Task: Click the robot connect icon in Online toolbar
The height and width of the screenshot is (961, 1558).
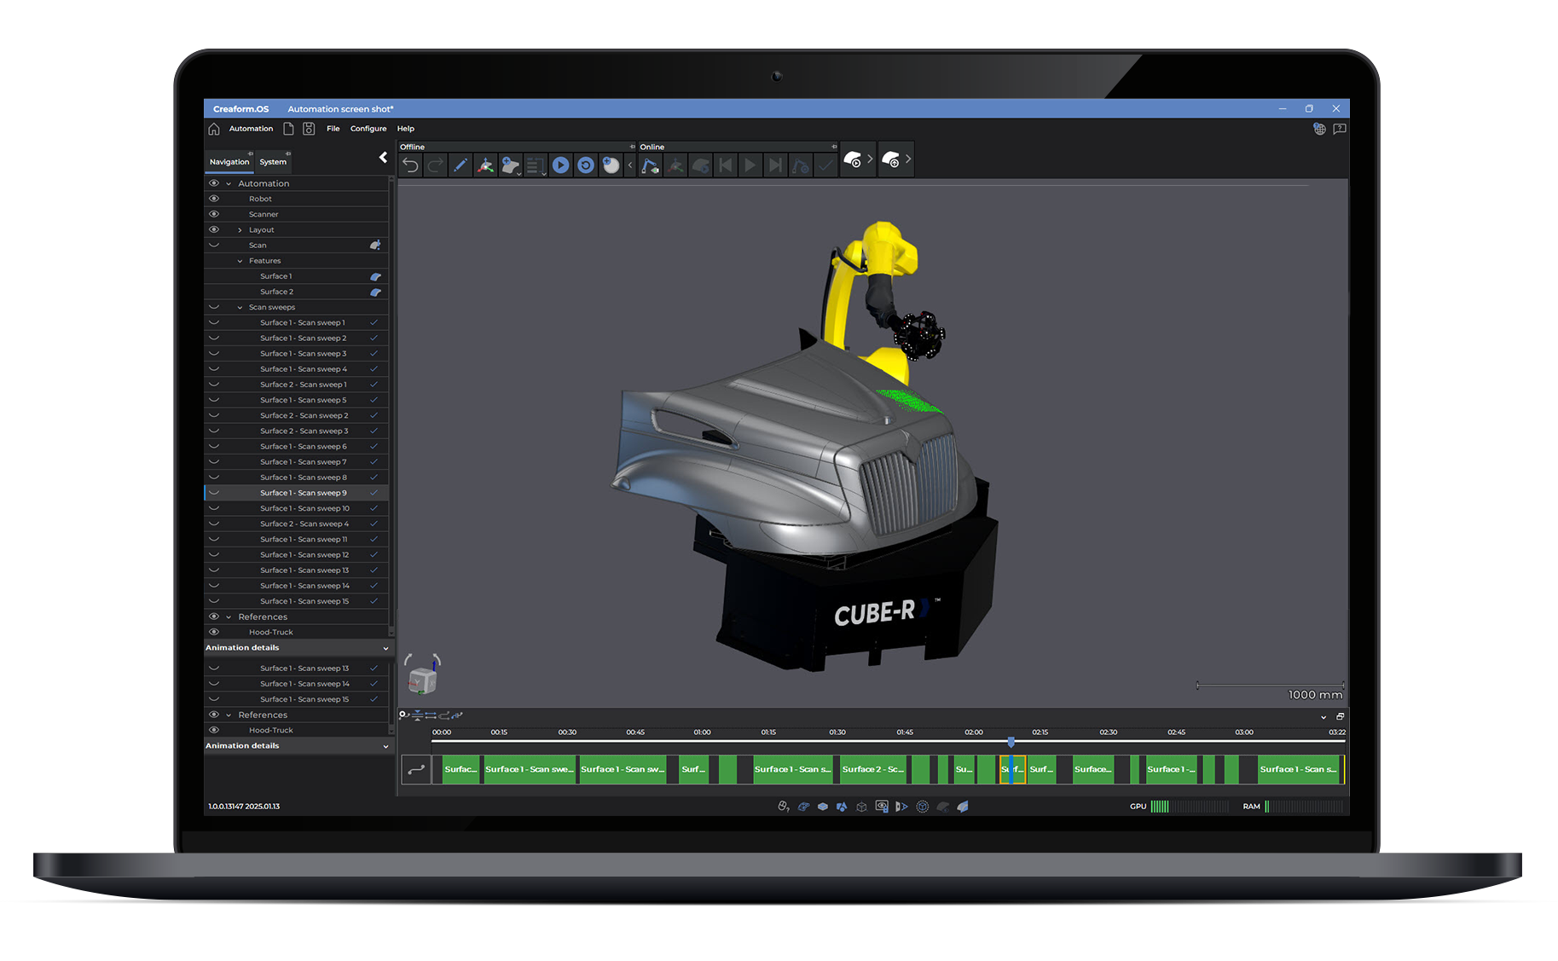Action: tap(650, 165)
